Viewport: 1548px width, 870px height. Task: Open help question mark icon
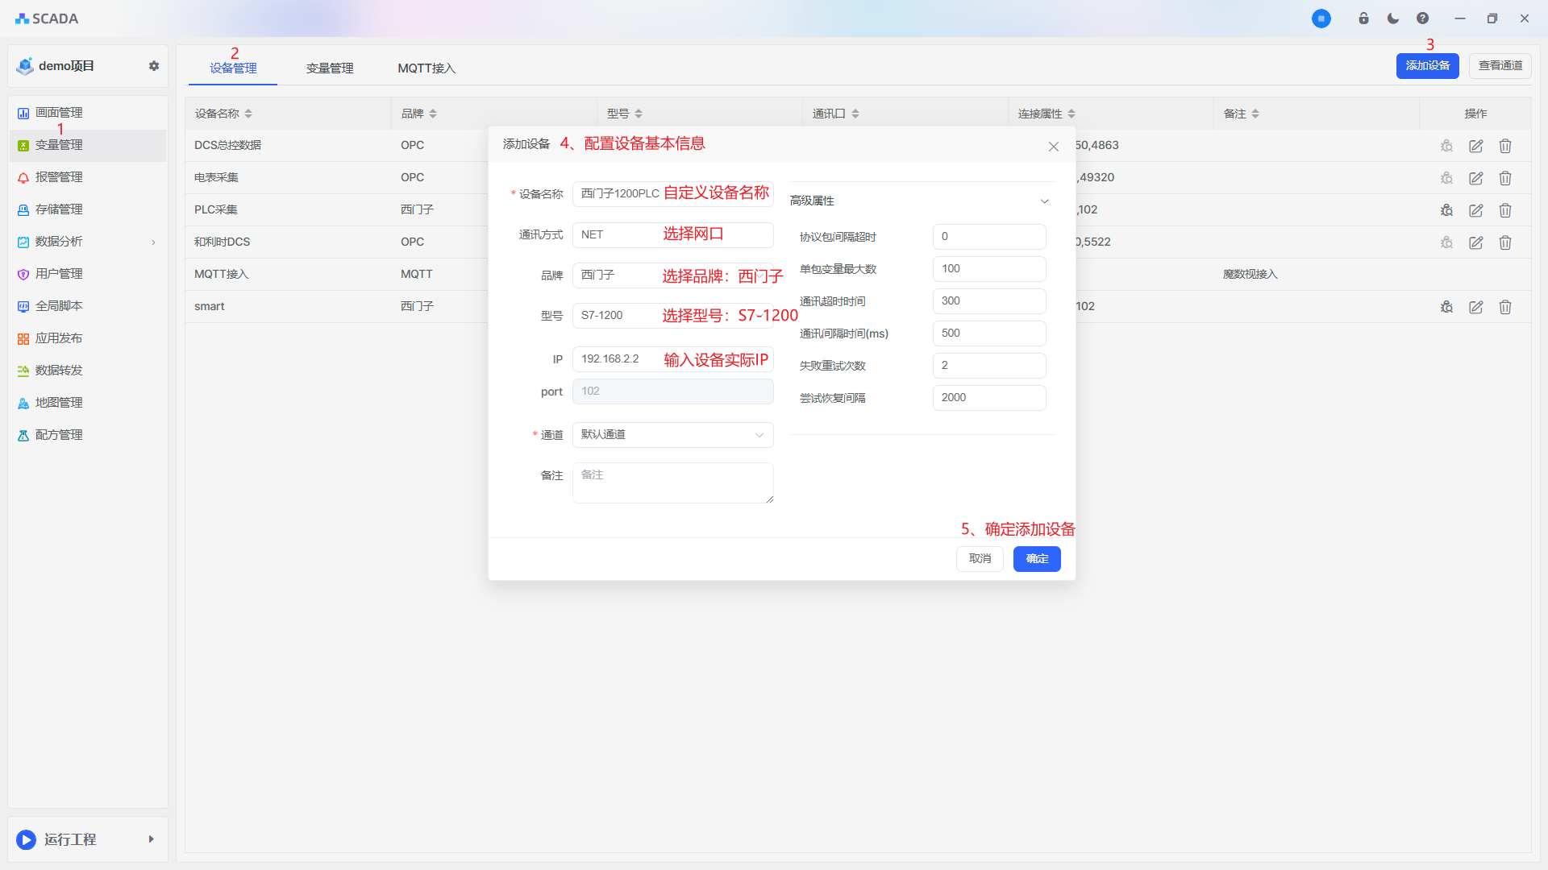tap(1422, 19)
